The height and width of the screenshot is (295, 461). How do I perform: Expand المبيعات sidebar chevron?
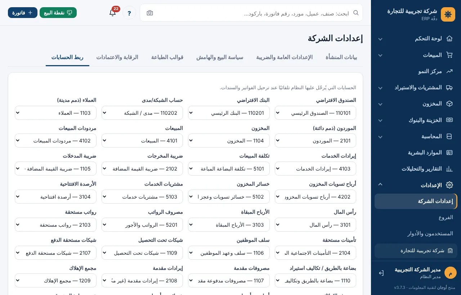380,55
